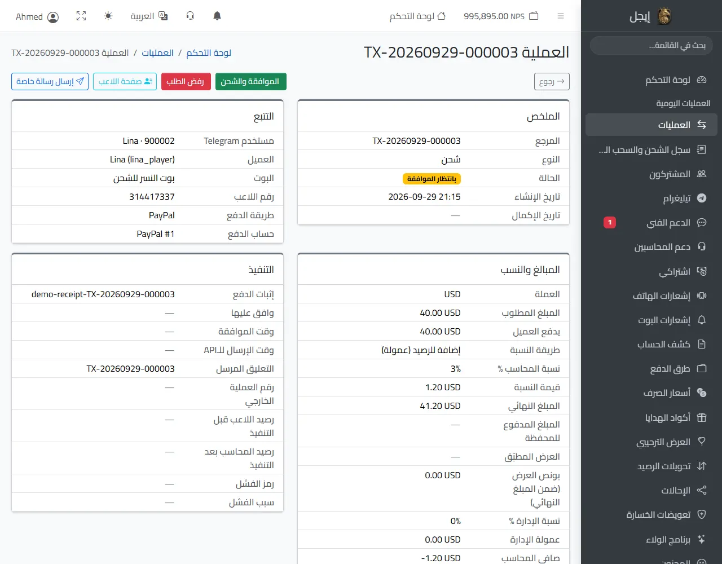
Task: Open the wallet balance 995,895.00 NPS
Action: point(501,16)
